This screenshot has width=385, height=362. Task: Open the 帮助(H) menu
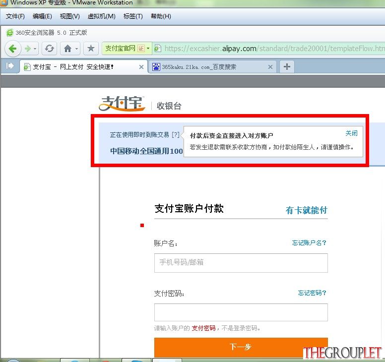[x=161, y=16]
